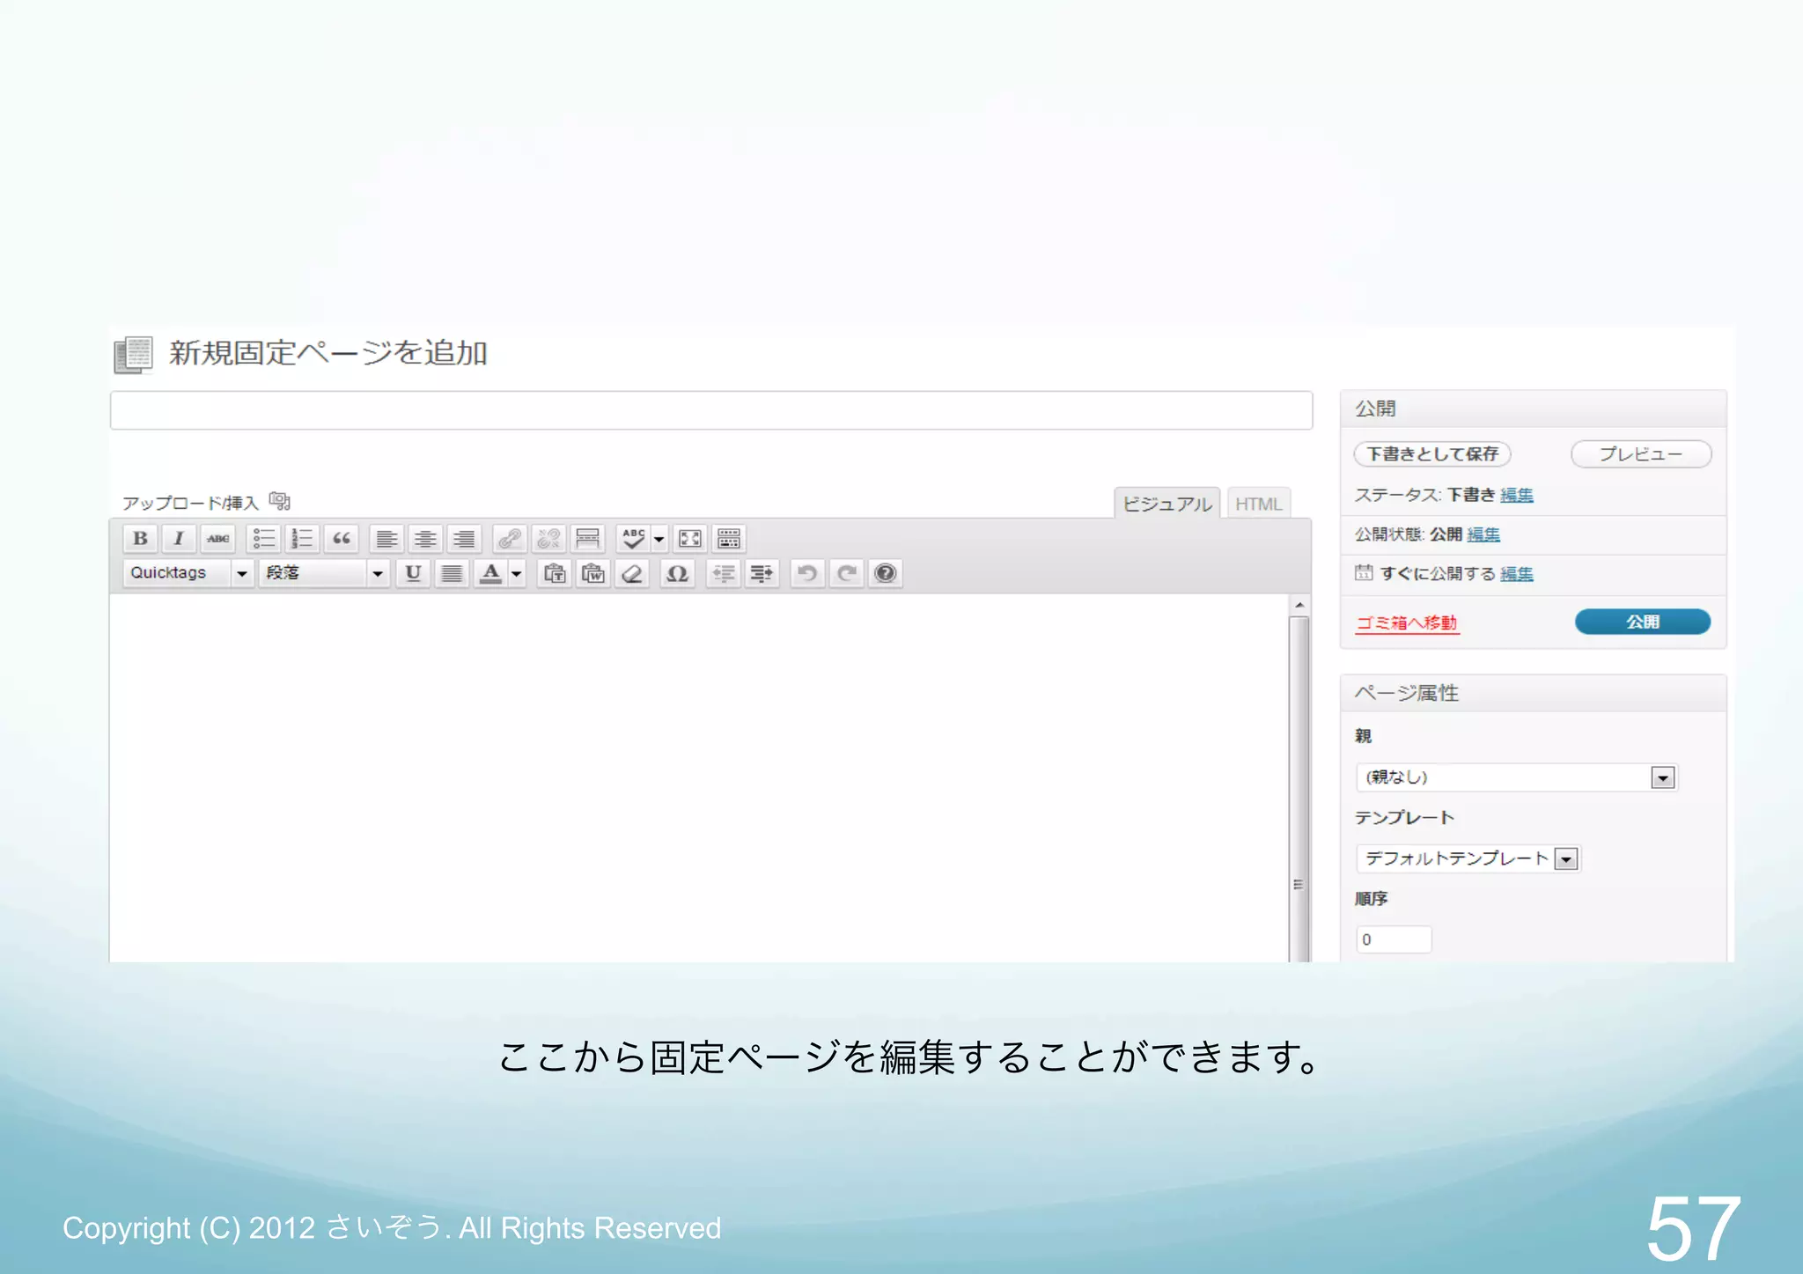Image resolution: width=1803 pixels, height=1274 pixels.
Task: Insert a numbered list
Action: 302,538
